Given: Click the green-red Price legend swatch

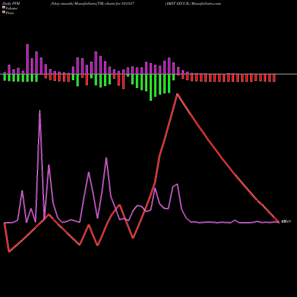Looking at the screenshot, I should 4,12.
